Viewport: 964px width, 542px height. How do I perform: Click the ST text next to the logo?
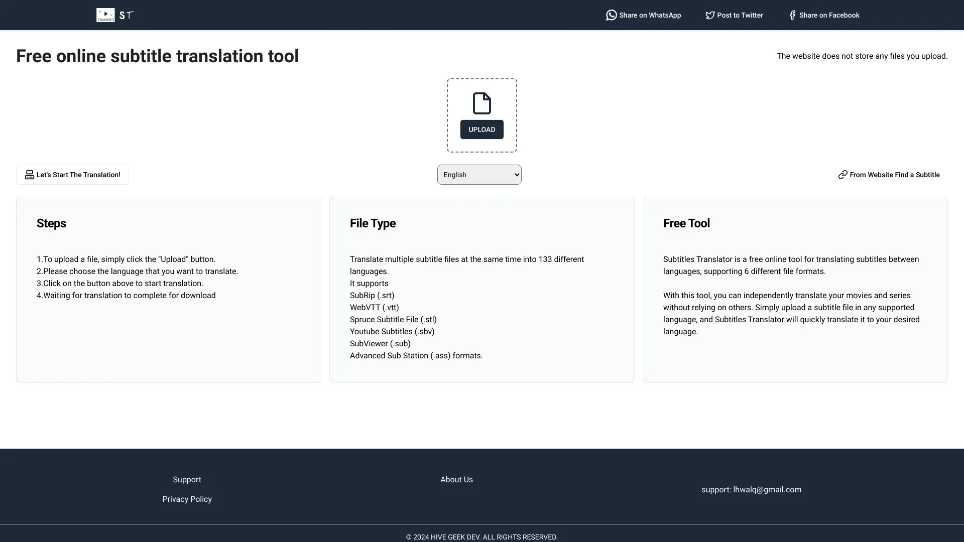click(126, 15)
